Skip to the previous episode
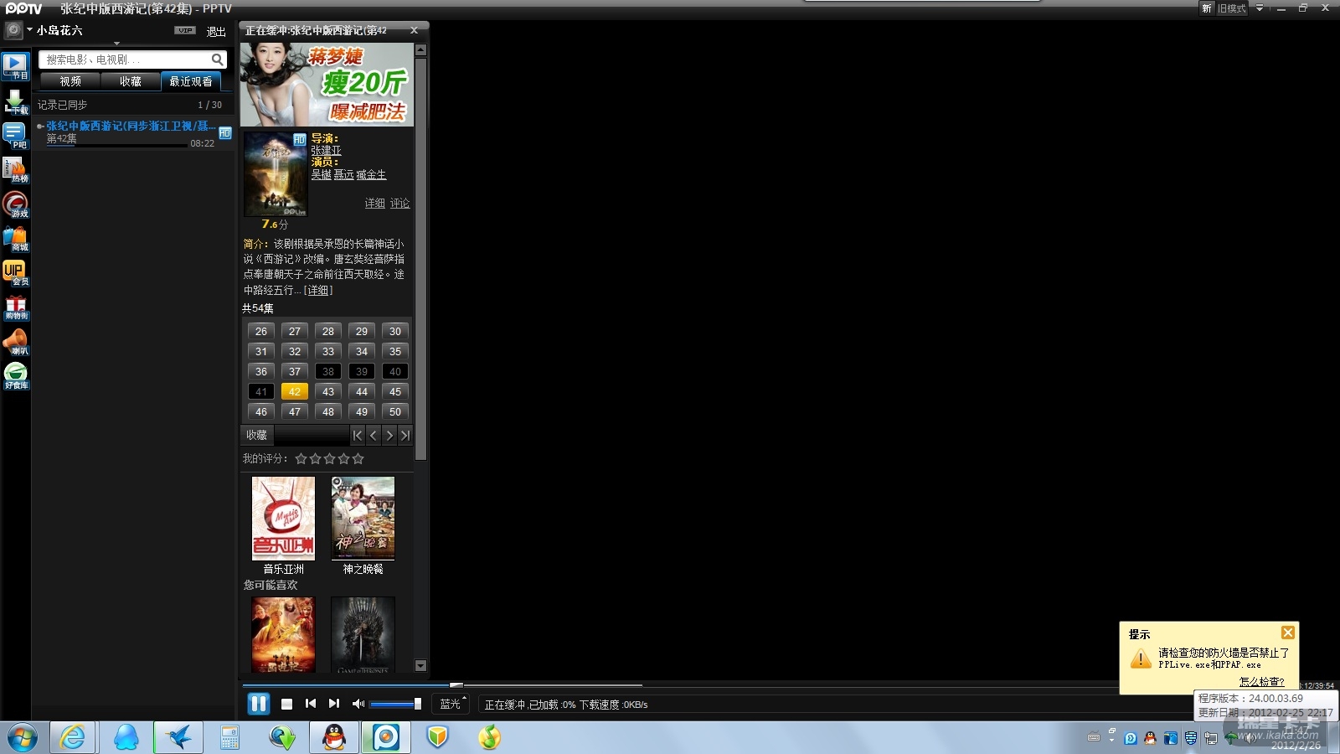This screenshot has height=754, width=1340. coord(311,704)
